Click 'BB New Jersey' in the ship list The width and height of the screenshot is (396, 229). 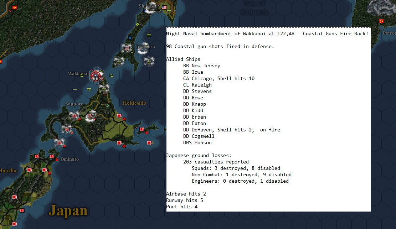[202, 66]
